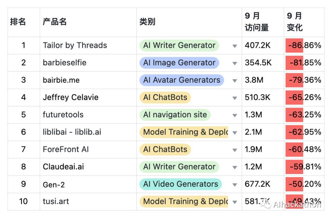This screenshot has height=218, width=332.
Task: Click the AI Video Generators tag
Action: pyautogui.click(x=181, y=184)
